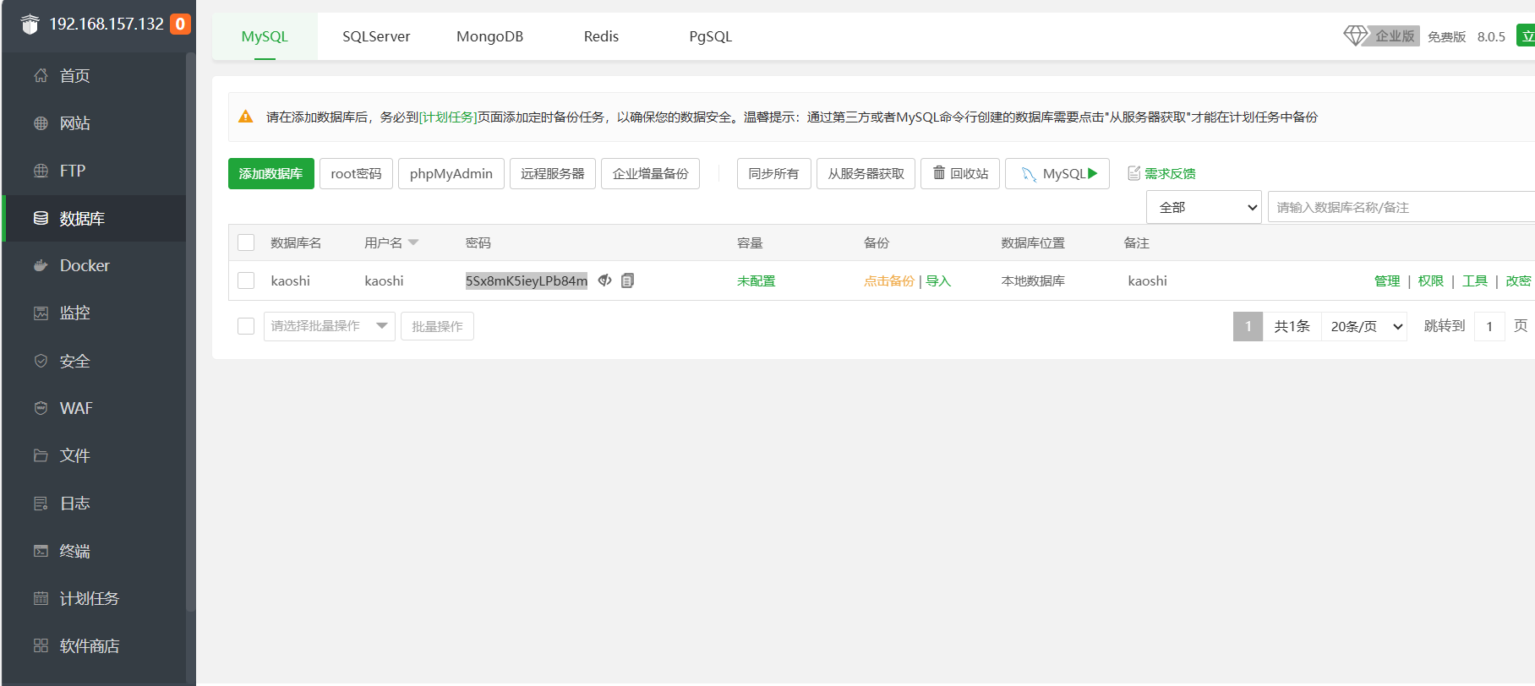
Task: Click the monitor chart icon for 监控
Action: coord(41,313)
